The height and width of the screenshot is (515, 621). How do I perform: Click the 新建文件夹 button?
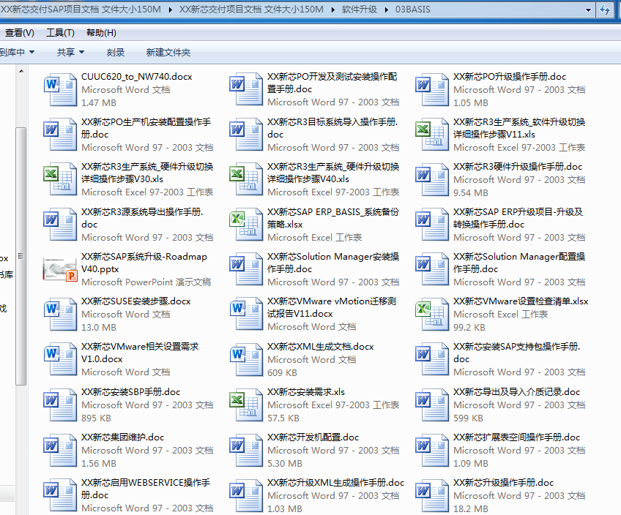[x=168, y=52]
